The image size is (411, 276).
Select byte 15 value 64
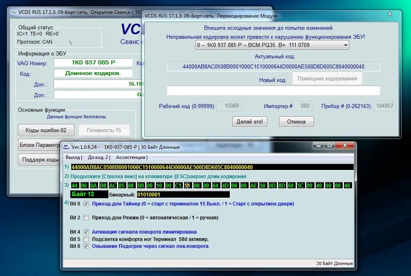(216, 185)
